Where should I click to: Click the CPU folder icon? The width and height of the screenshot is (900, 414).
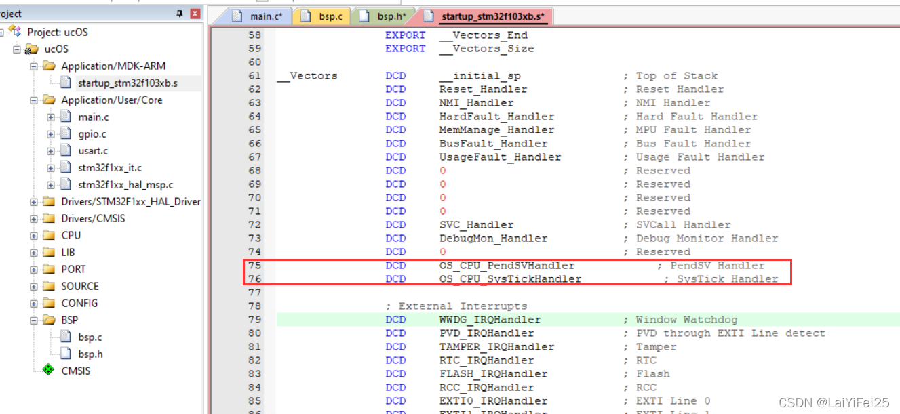click(x=49, y=235)
